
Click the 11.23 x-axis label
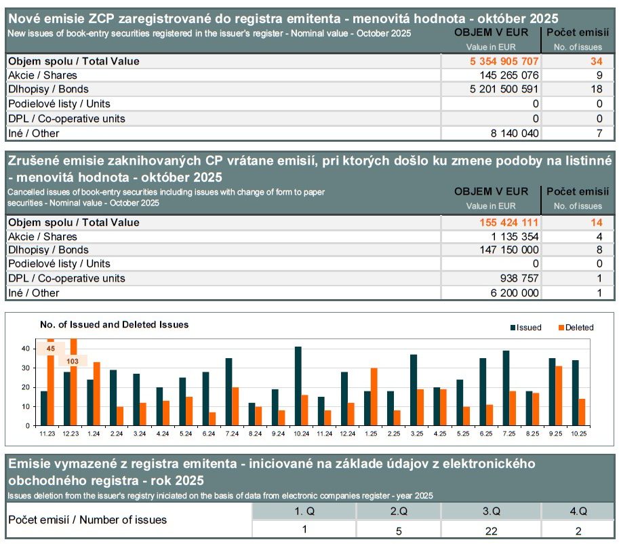47,433
